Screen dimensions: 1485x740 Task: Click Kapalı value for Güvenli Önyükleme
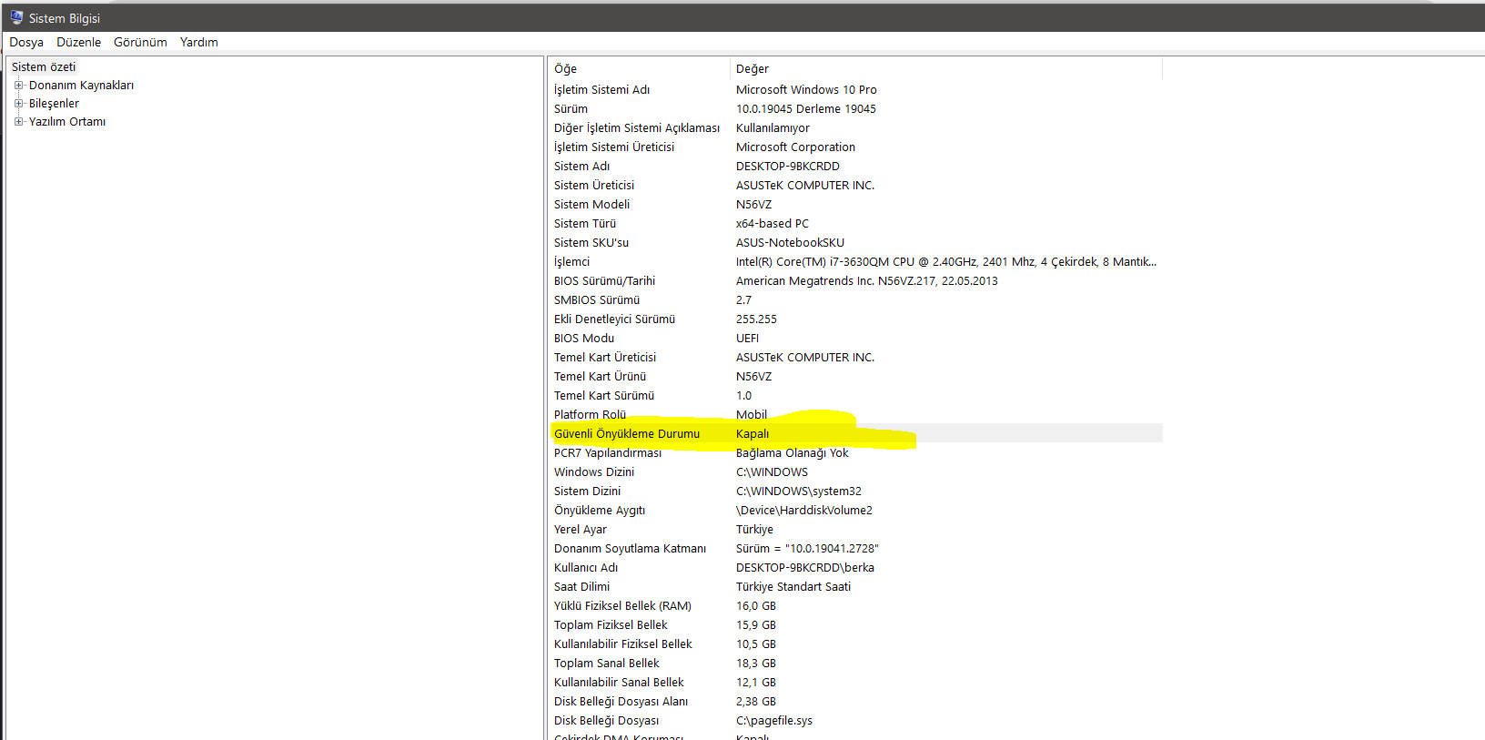click(x=753, y=433)
